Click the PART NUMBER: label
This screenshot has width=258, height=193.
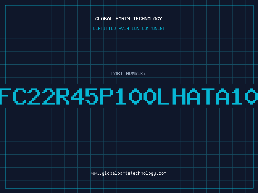click(x=129, y=73)
